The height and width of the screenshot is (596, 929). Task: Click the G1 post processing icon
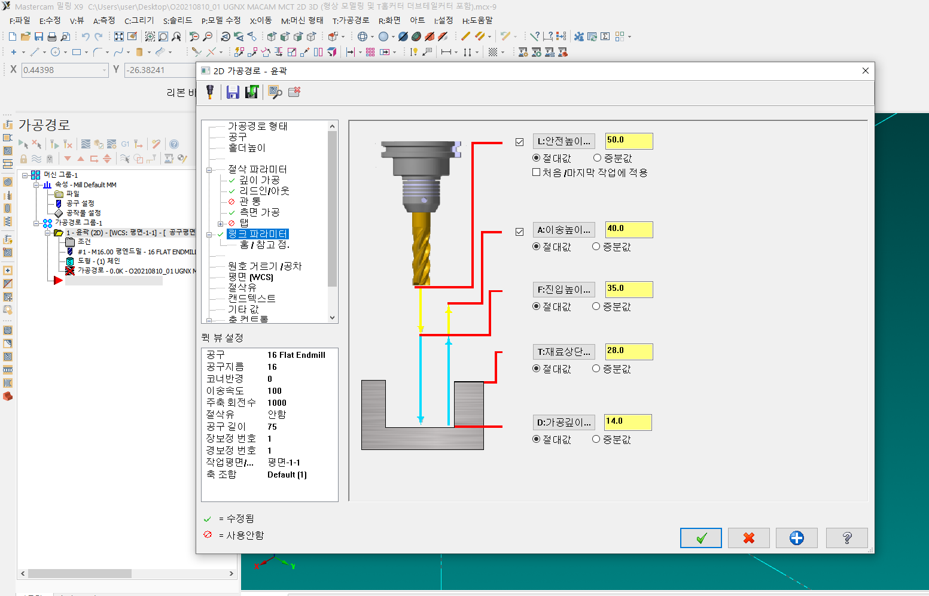(125, 144)
